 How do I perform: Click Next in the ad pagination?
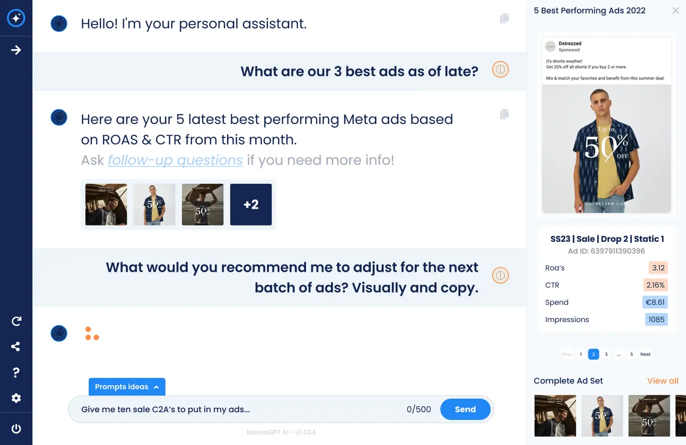[x=645, y=354]
